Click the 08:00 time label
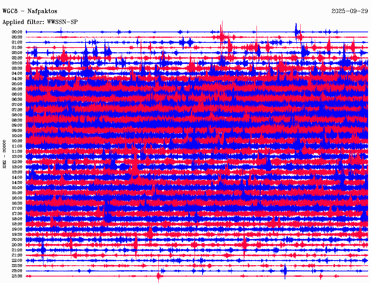371x283 pixels. point(17,115)
